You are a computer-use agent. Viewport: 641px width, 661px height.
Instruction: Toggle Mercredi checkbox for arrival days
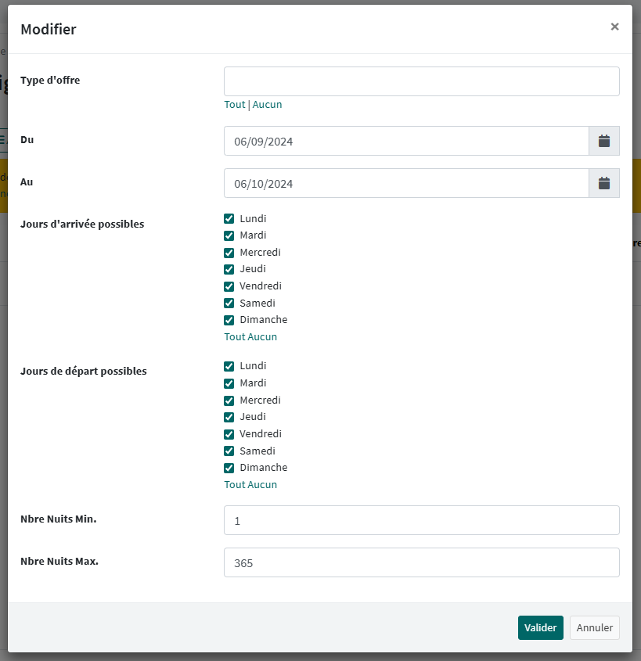(229, 253)
